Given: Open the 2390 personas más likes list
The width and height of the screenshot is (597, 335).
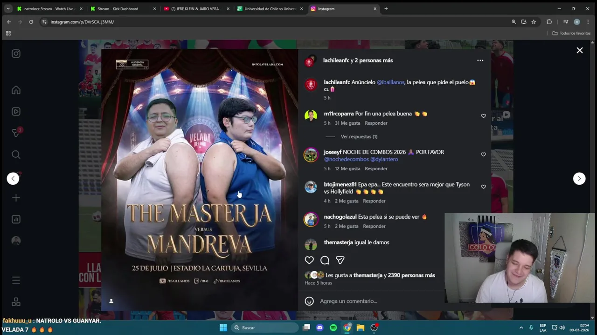Looking at the screenshot, I should pos(411,275).
